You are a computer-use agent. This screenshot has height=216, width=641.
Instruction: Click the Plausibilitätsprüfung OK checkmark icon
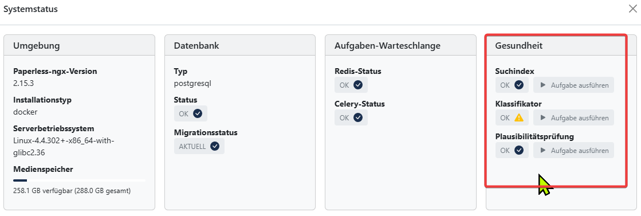coord(519,150)
